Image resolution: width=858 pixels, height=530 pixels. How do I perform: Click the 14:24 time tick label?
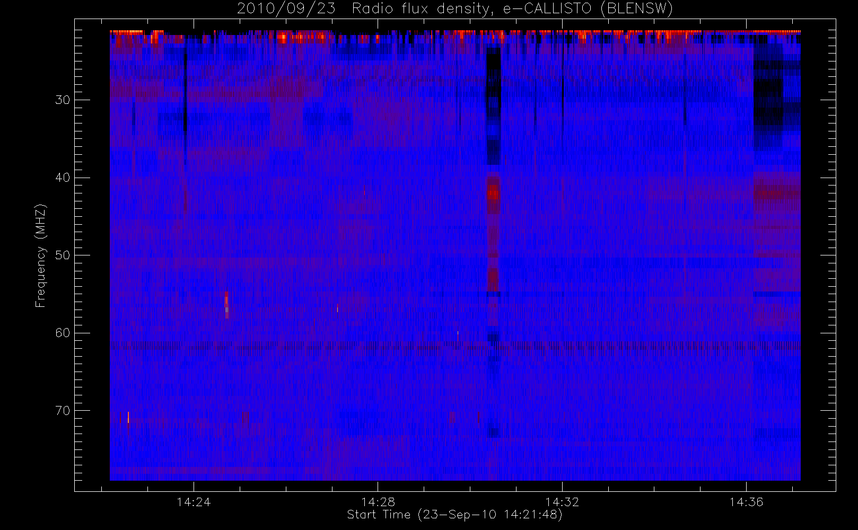click(194, 502)
